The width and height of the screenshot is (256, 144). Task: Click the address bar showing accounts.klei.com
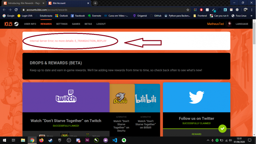click(x=100, y=10)
